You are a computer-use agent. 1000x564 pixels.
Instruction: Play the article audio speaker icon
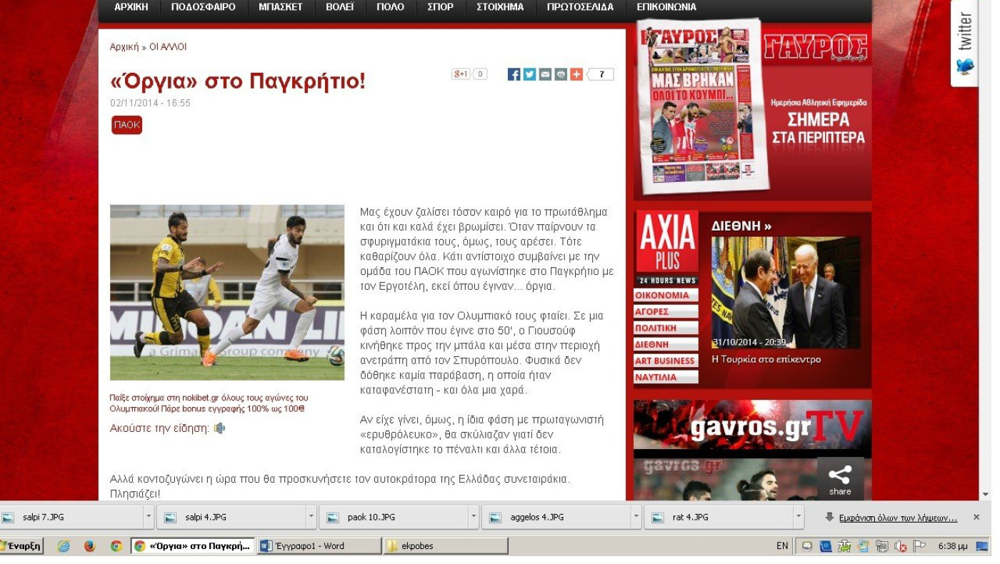tap(219, 428)
